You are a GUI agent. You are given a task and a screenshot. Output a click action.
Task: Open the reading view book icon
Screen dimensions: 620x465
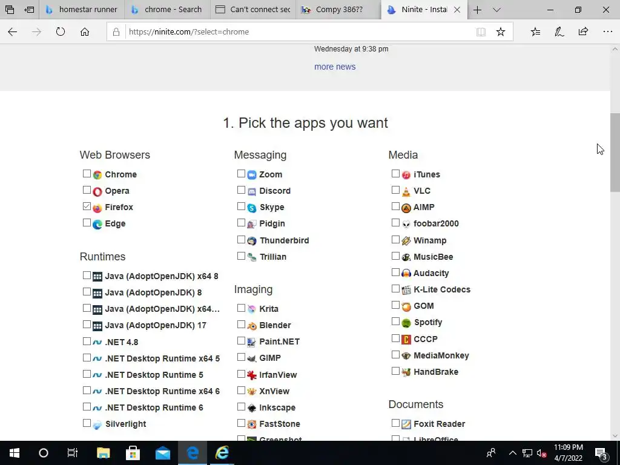tap(481, 31)
